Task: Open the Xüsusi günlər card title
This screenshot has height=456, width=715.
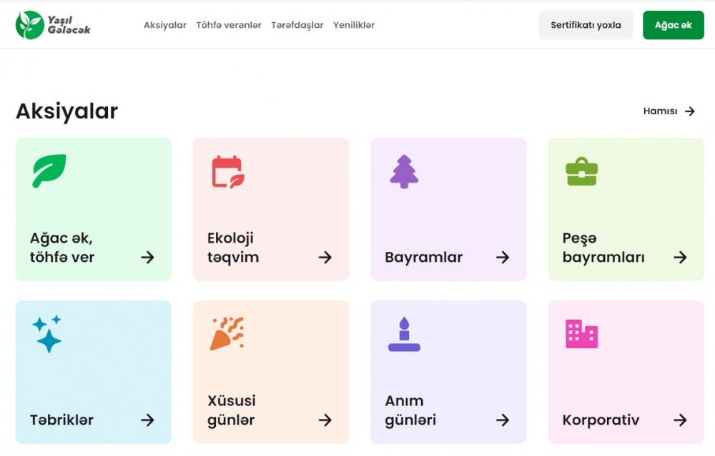Action: point(232,410)
